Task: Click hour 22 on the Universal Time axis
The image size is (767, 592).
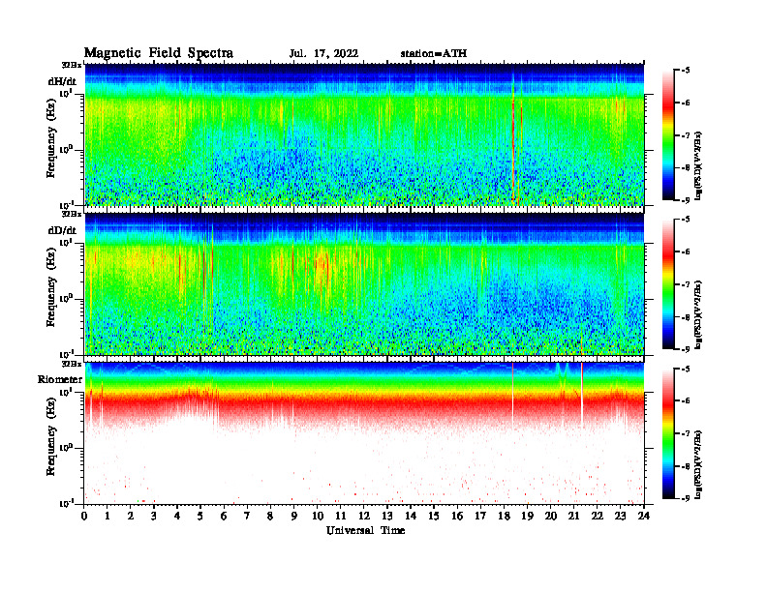Action: coord(598,517)
